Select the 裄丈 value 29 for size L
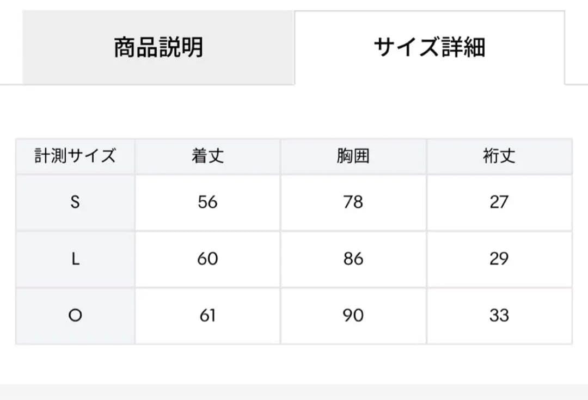This screenshot has width=588, height=400. click(500, 259)
